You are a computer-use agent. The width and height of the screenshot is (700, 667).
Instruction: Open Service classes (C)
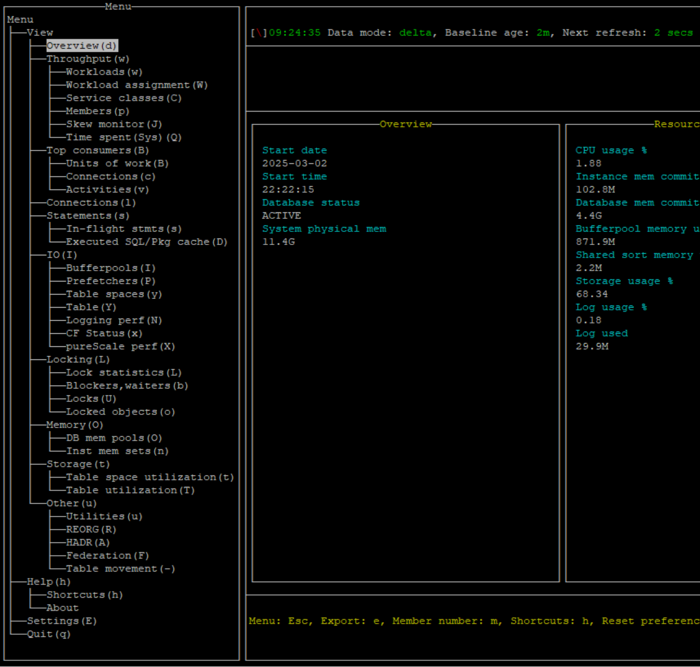pos(124,98)
